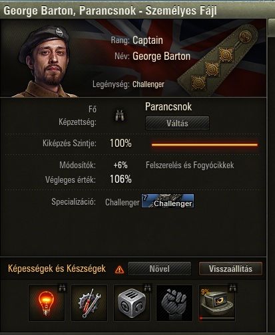Click the Felszerelés és Fogyócikkek modifier label
This screenshot has width=275, height=335.
(190, 166)
